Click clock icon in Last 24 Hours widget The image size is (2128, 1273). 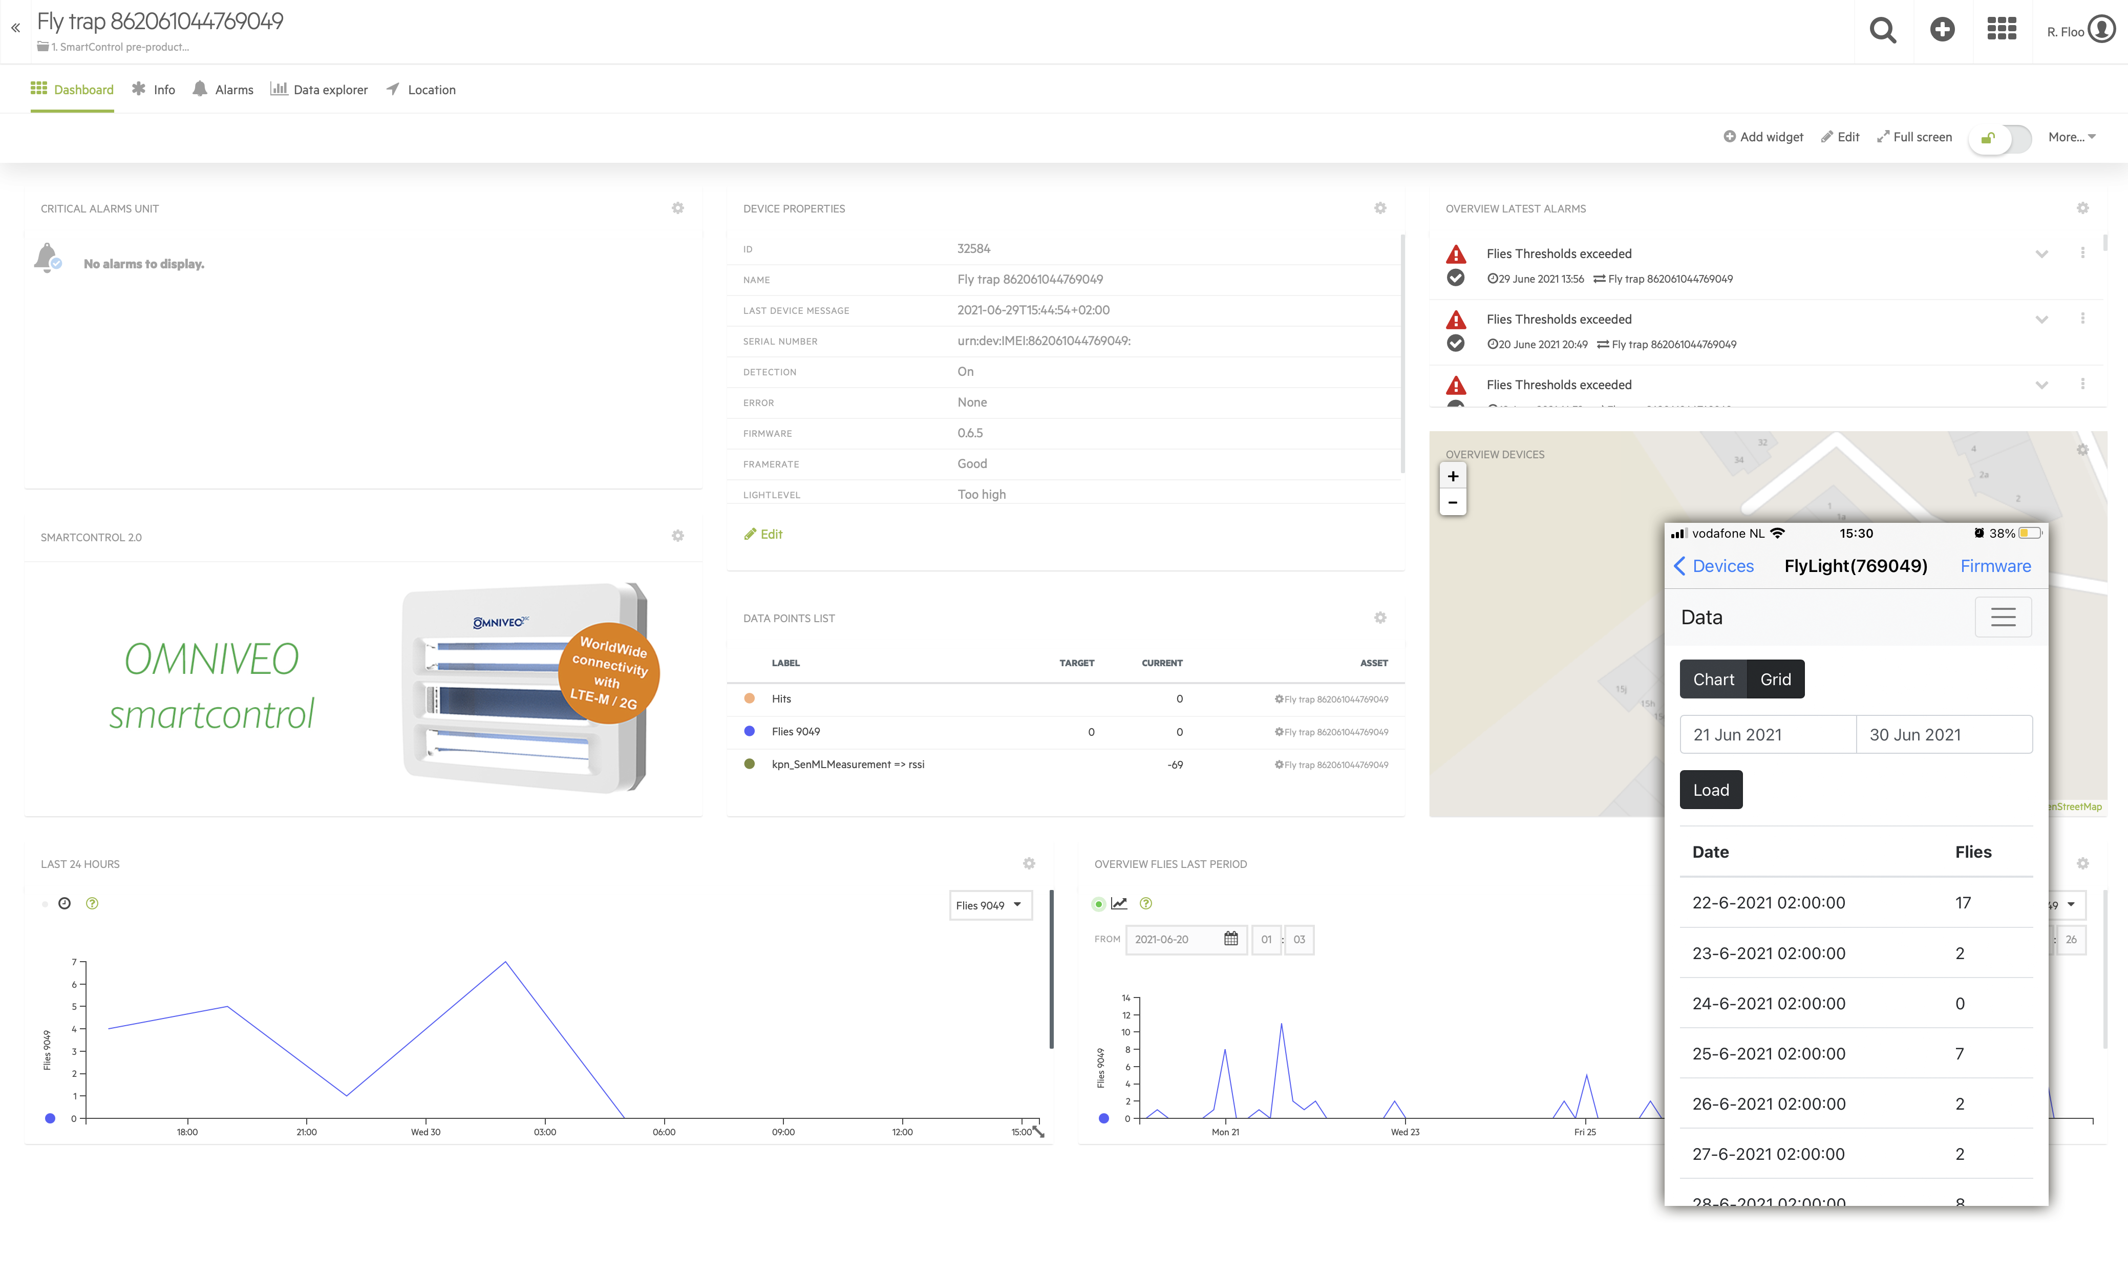[x=65, y=903]
